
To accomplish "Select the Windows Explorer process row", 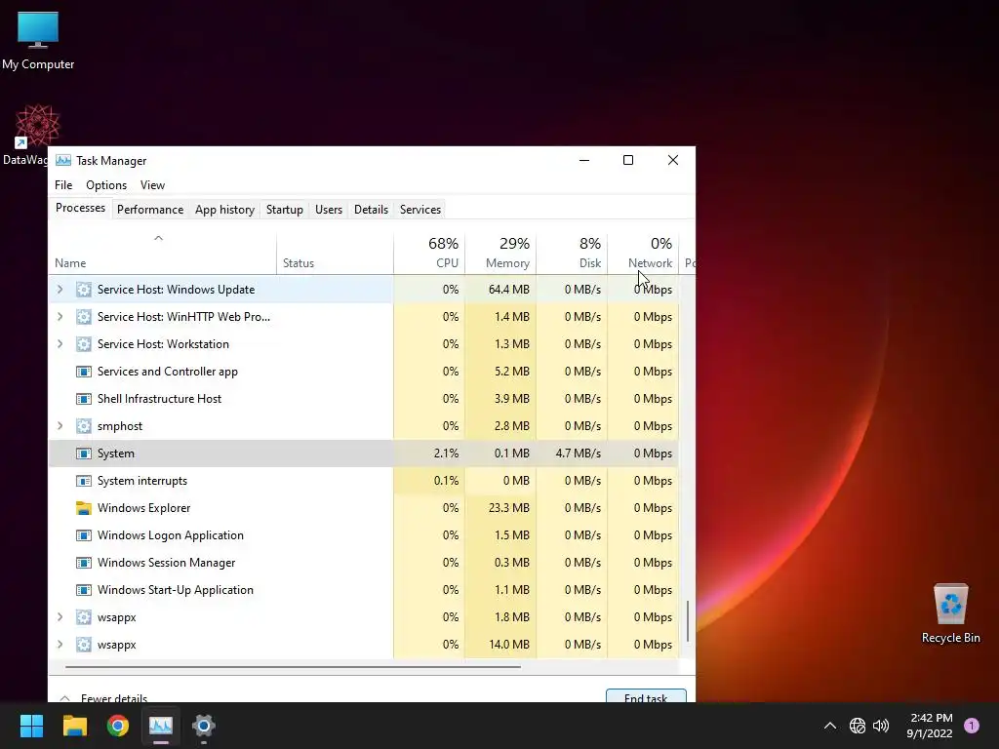I will pos(363,507).
